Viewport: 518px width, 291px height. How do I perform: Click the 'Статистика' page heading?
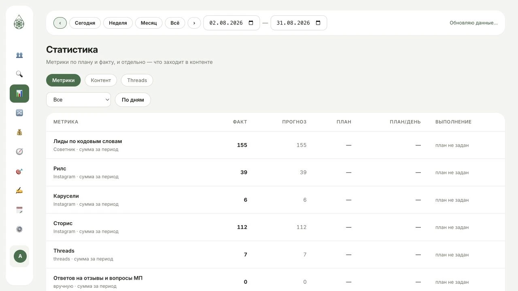[x=72, y=50]
